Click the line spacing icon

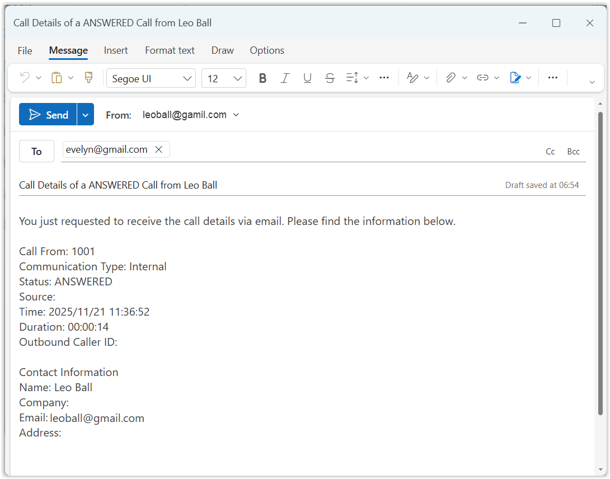(352, 78)
